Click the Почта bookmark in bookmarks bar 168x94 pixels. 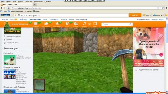[x=4, y=11]
